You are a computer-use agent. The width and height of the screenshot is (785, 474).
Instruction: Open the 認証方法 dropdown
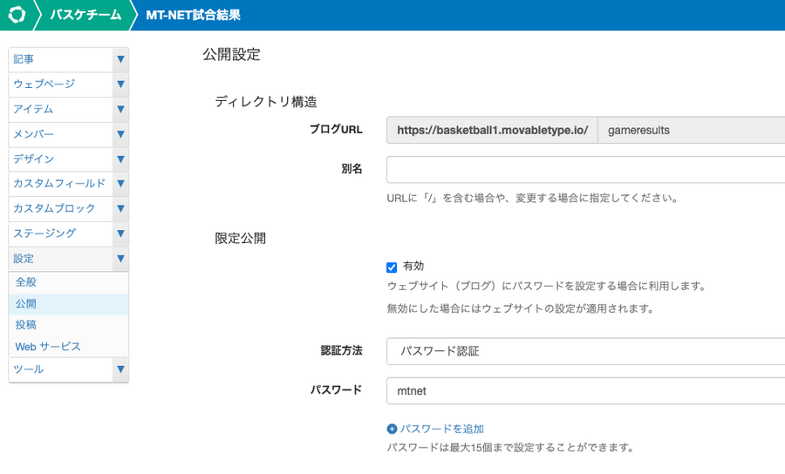pos(586,351)
